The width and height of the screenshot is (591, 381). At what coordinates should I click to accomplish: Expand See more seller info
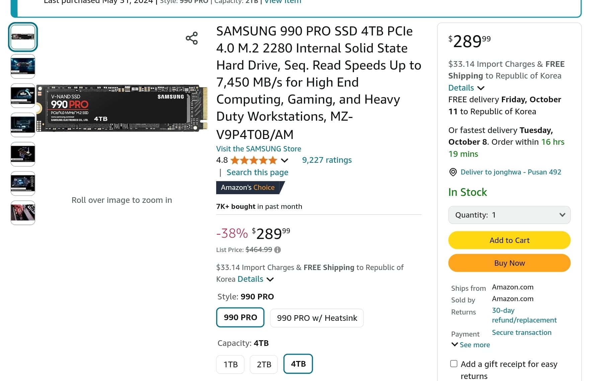[x=471, y=345]
